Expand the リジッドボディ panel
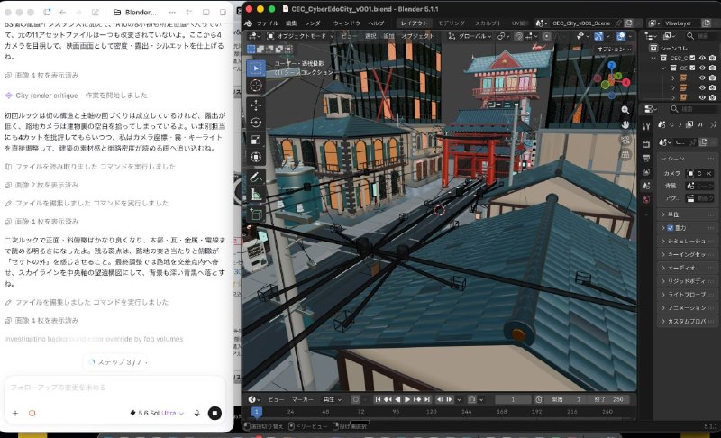The width and height of the screenshot is (721, 438). tap(688, 281)
